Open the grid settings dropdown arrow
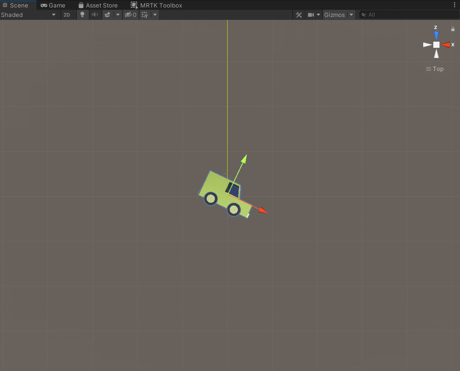This screenshot has width=460, height=371. coord(155,15)
